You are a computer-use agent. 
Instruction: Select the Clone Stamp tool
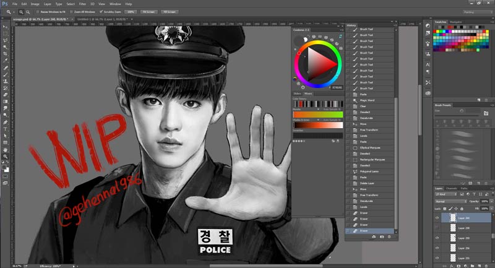[x=5, y=81]
